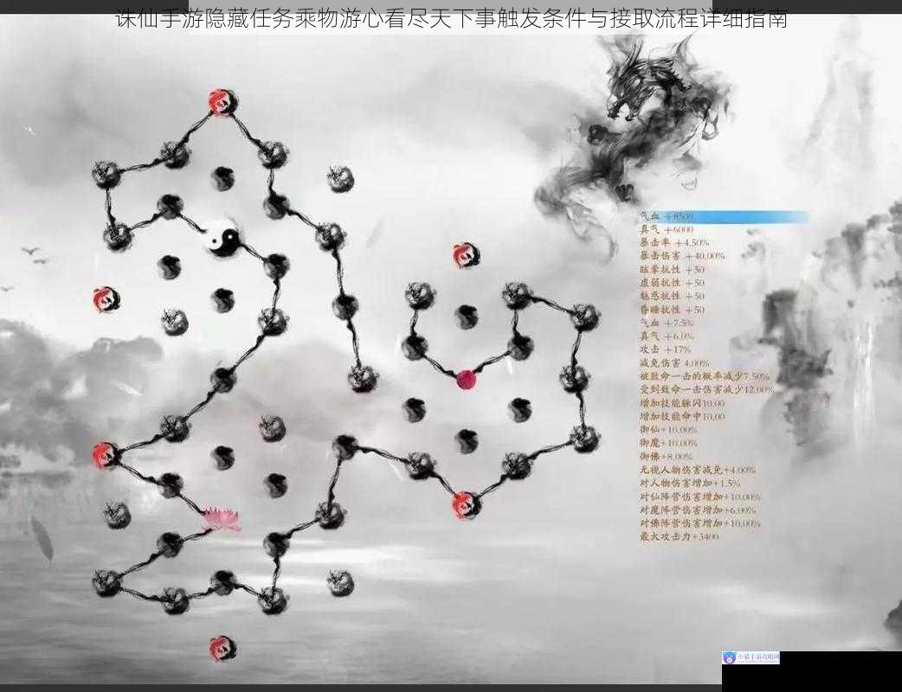Screen dimensions: 902x692
Task: Click the 真气 +6000 attribute line
Action: [667, 230]
